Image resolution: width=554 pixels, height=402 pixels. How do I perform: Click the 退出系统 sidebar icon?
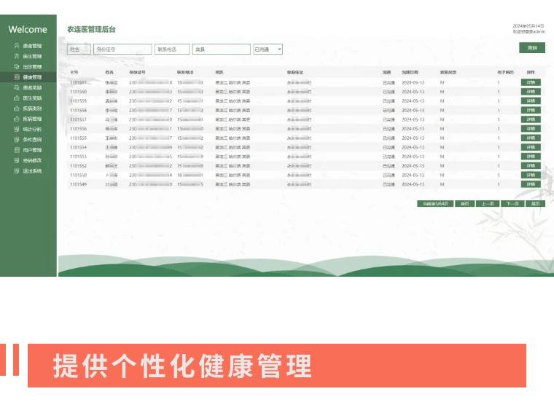(x=16, y=170)
